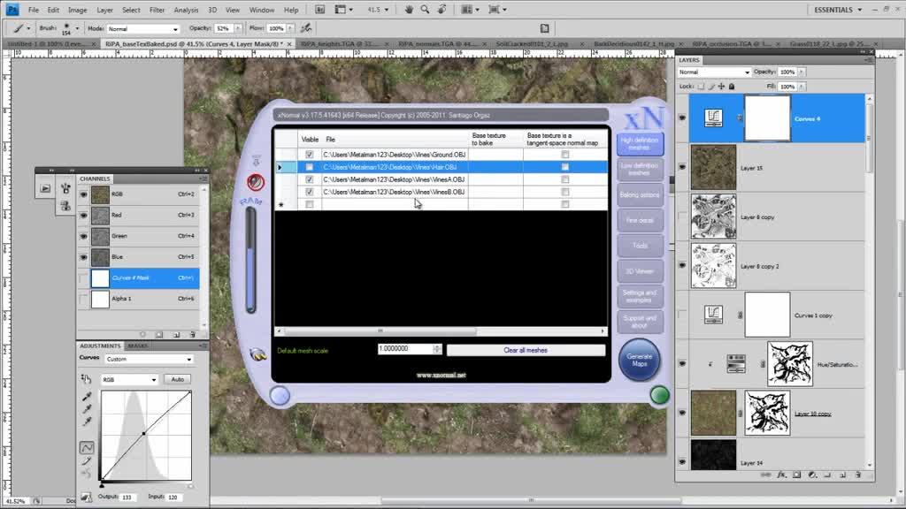Choose the edit points curve mode icon
This screenshot has height=509, width=906.
pyautogui.click(x=87, y=447)
